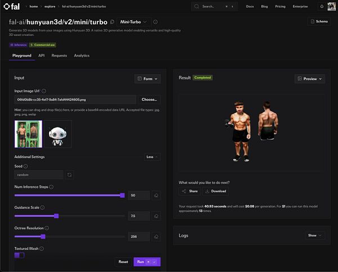The image size is (338, 272).
Task: Open the user avatar menu
Action: tap(332, 6)
